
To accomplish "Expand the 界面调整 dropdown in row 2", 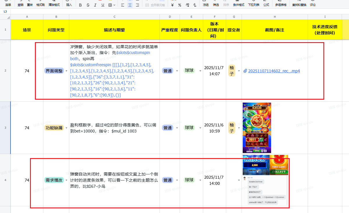I will click(66, 71).
